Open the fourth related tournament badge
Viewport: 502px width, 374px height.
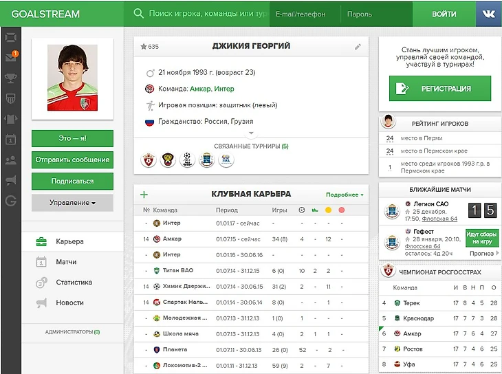206,159
